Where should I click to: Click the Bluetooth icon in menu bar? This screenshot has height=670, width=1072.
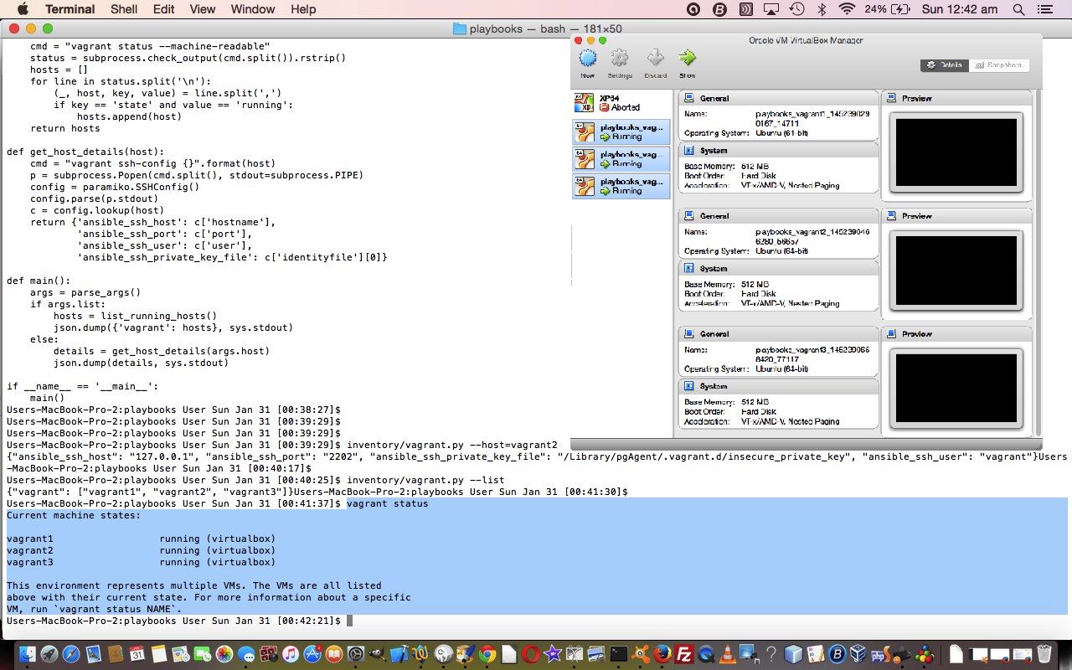[x=822, y=9]
